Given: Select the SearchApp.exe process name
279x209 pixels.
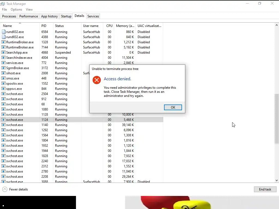Looking at the screenshot, I should coord(17,53).
